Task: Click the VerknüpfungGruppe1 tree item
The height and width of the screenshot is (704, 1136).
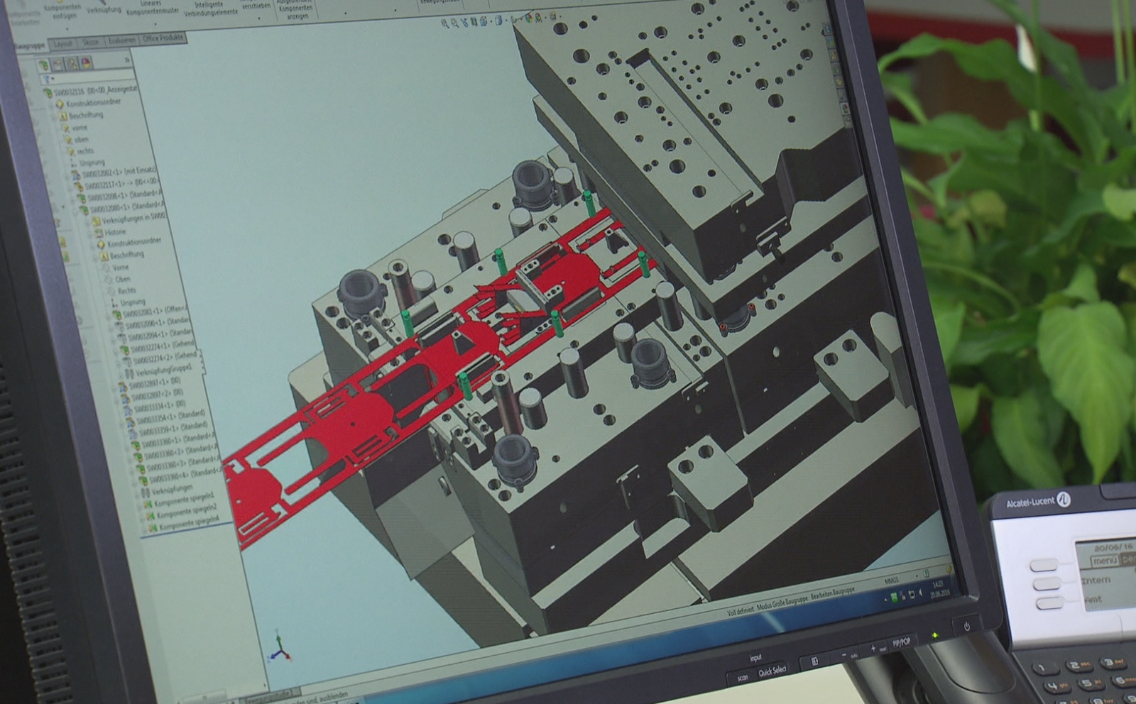Action: point(160,370)
